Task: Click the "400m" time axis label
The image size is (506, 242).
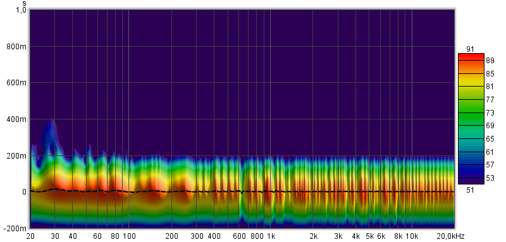Action: (16, 119)
